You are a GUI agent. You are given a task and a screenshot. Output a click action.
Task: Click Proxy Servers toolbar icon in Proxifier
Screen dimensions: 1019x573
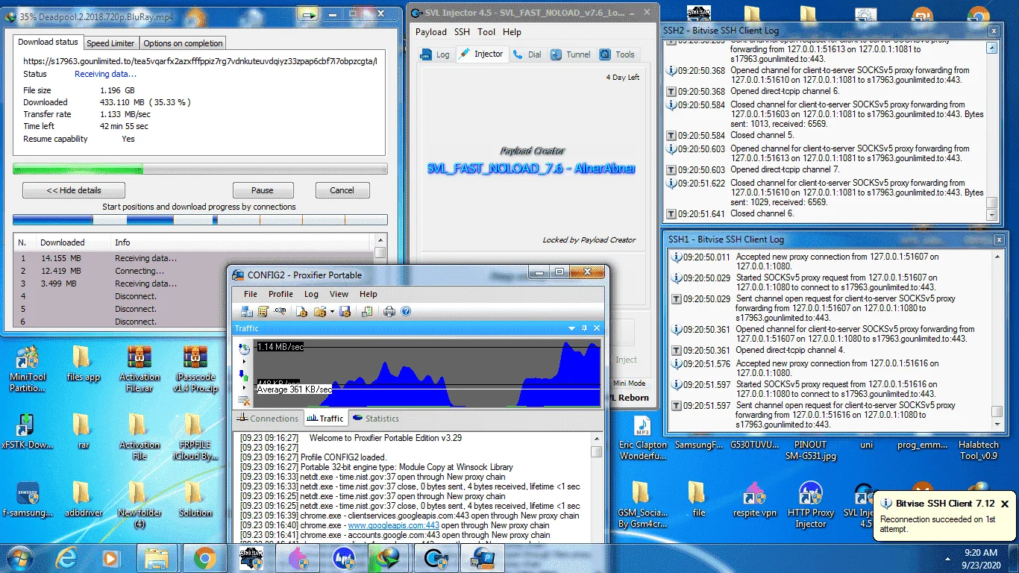[x=246, y=311]
